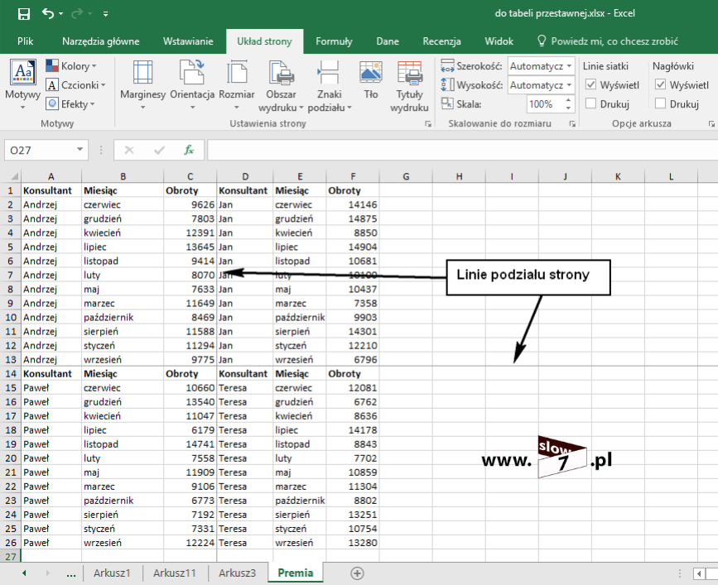Viewport: 718px width, 585px height.
Task: Select the cell containing 14904
Action: pyautogui.click(x=353, y=247)
